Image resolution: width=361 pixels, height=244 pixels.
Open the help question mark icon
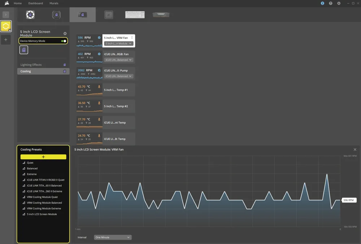(x=331, y=3)
